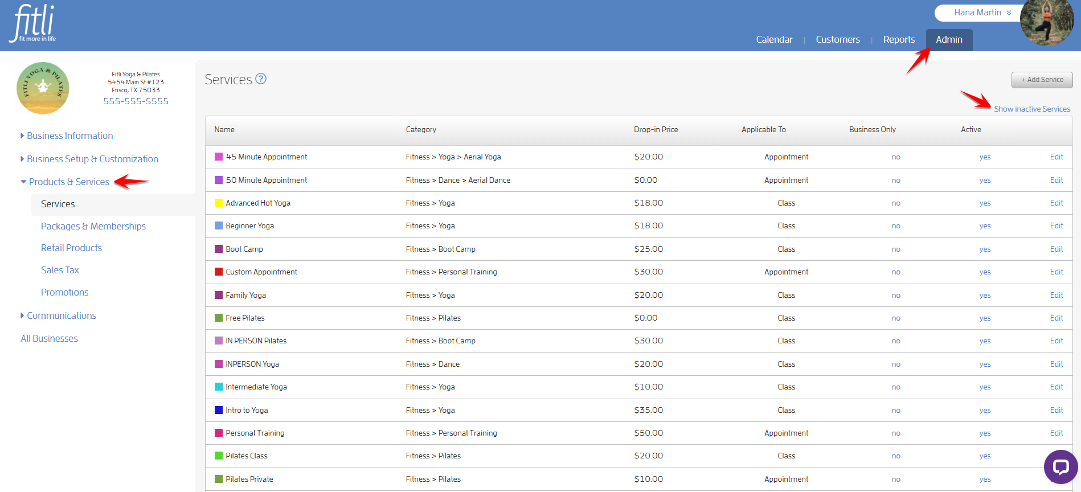Toggle Business Only no for Free Pilates

896,318
